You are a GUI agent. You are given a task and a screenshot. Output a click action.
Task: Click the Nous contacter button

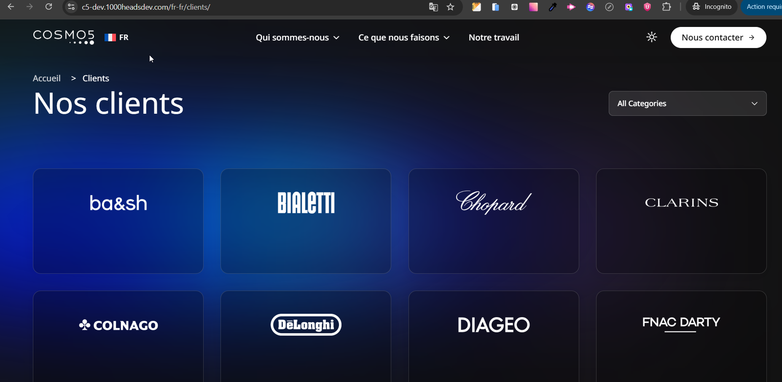click(x=718, y=37)
